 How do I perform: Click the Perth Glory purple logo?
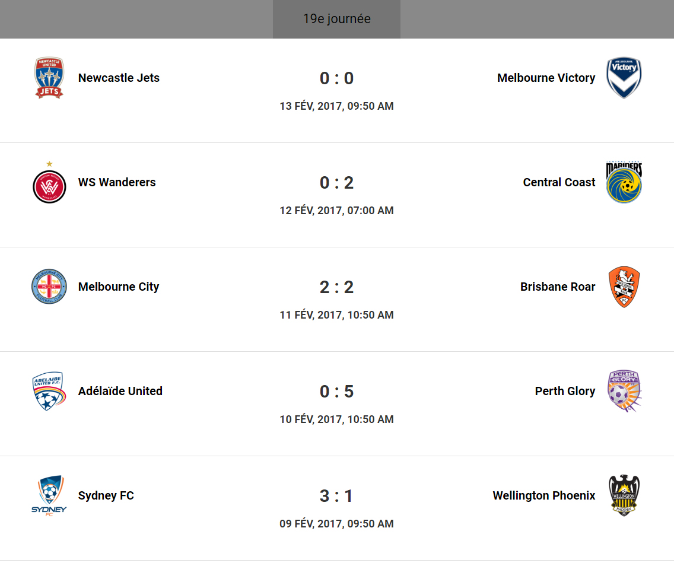click(x=624, y=391)
